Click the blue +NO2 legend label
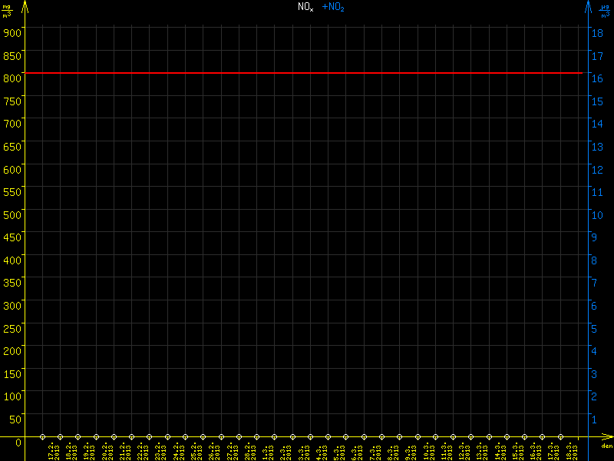 tap(332, 7)
